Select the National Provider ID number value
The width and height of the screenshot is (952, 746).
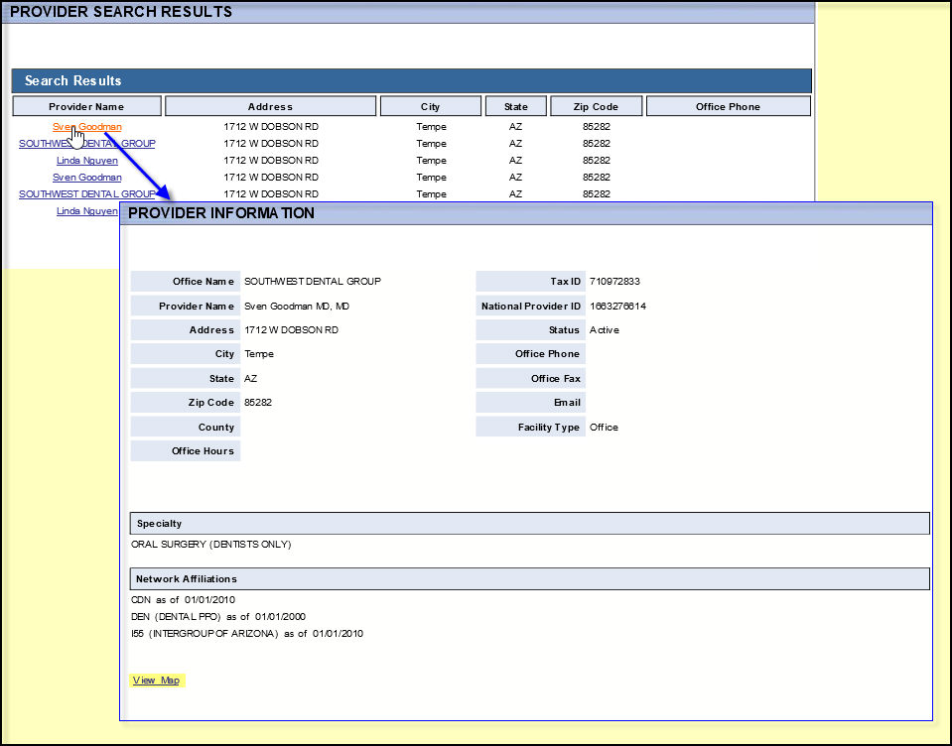618,307
